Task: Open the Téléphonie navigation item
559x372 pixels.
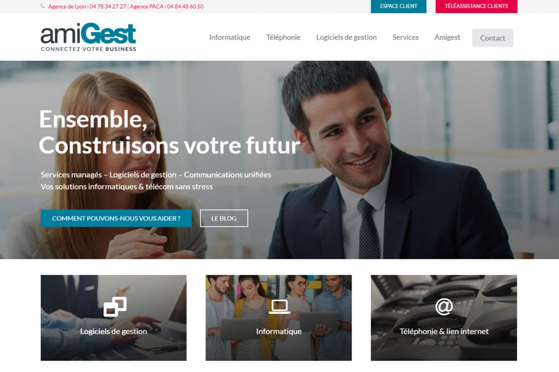Action: pos(283,38)
